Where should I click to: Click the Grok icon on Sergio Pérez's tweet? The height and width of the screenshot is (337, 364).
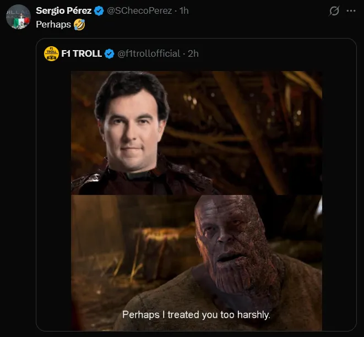(x=334, y=10)
